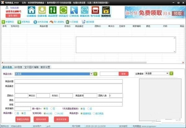Open 订单系统 cursor arrow icon

point(74,10)
